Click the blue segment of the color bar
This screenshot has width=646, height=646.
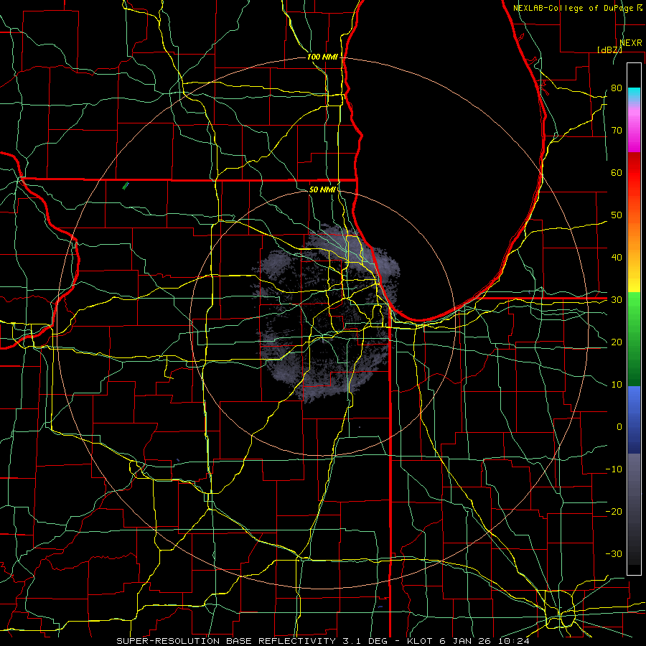[634, 420]
